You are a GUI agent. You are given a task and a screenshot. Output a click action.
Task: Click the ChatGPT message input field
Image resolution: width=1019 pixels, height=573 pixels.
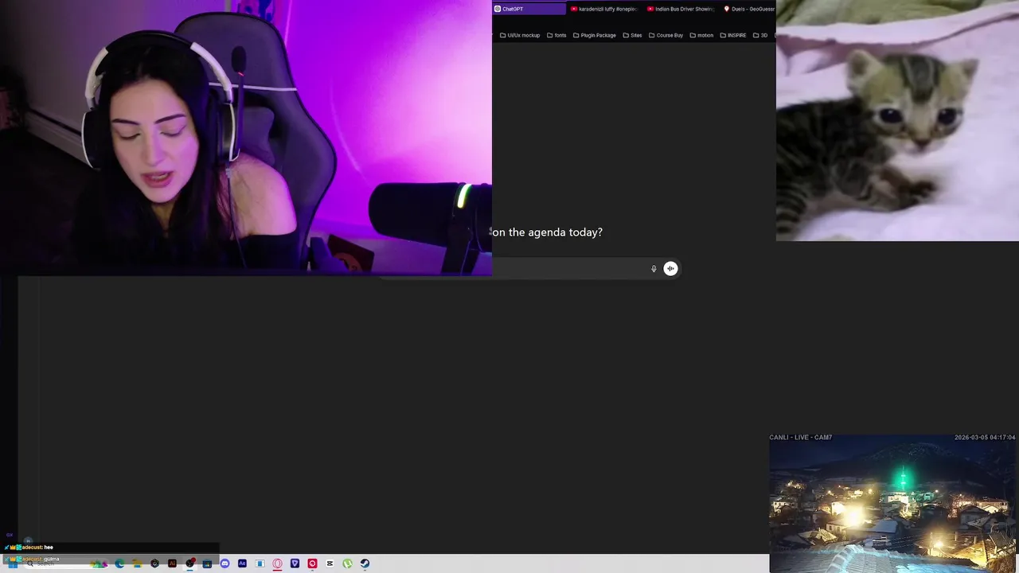569,269
